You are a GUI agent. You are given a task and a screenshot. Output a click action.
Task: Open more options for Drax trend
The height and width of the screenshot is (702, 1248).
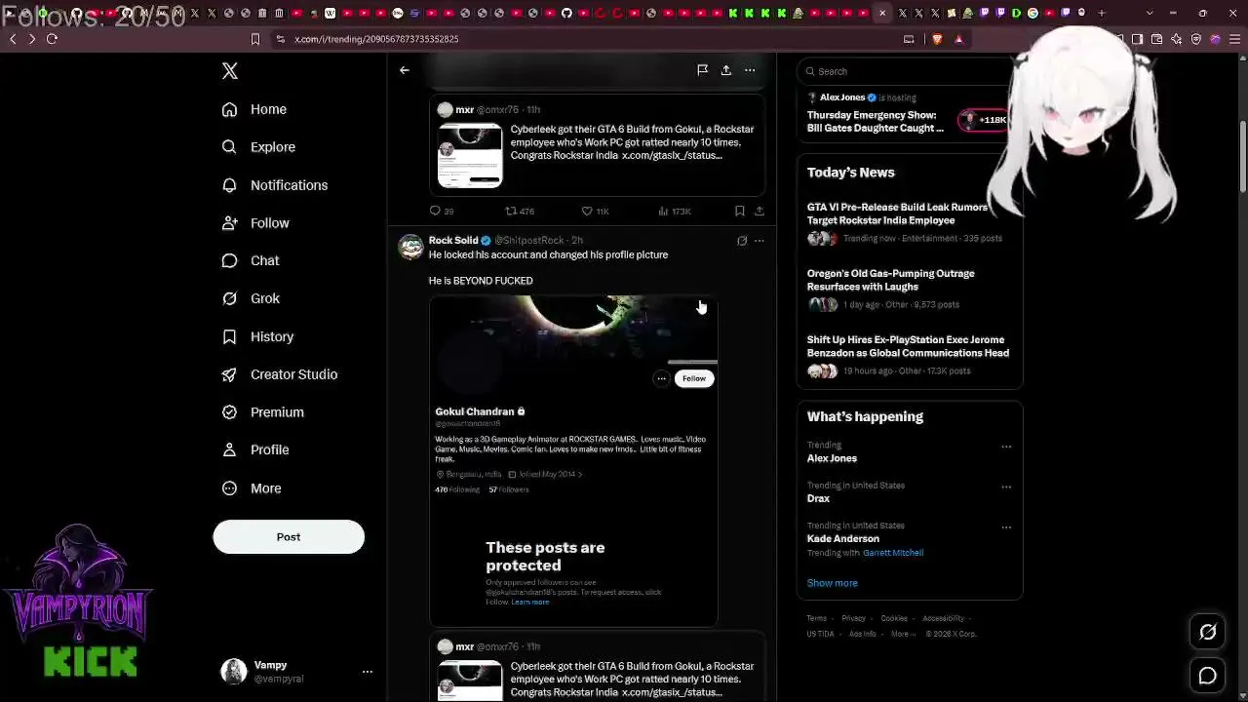pyautogui.click(x=1006, y=487)
